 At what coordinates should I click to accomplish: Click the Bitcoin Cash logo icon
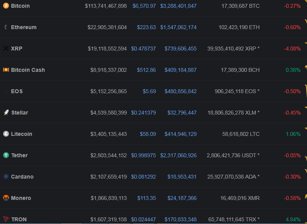coord(6,70)
